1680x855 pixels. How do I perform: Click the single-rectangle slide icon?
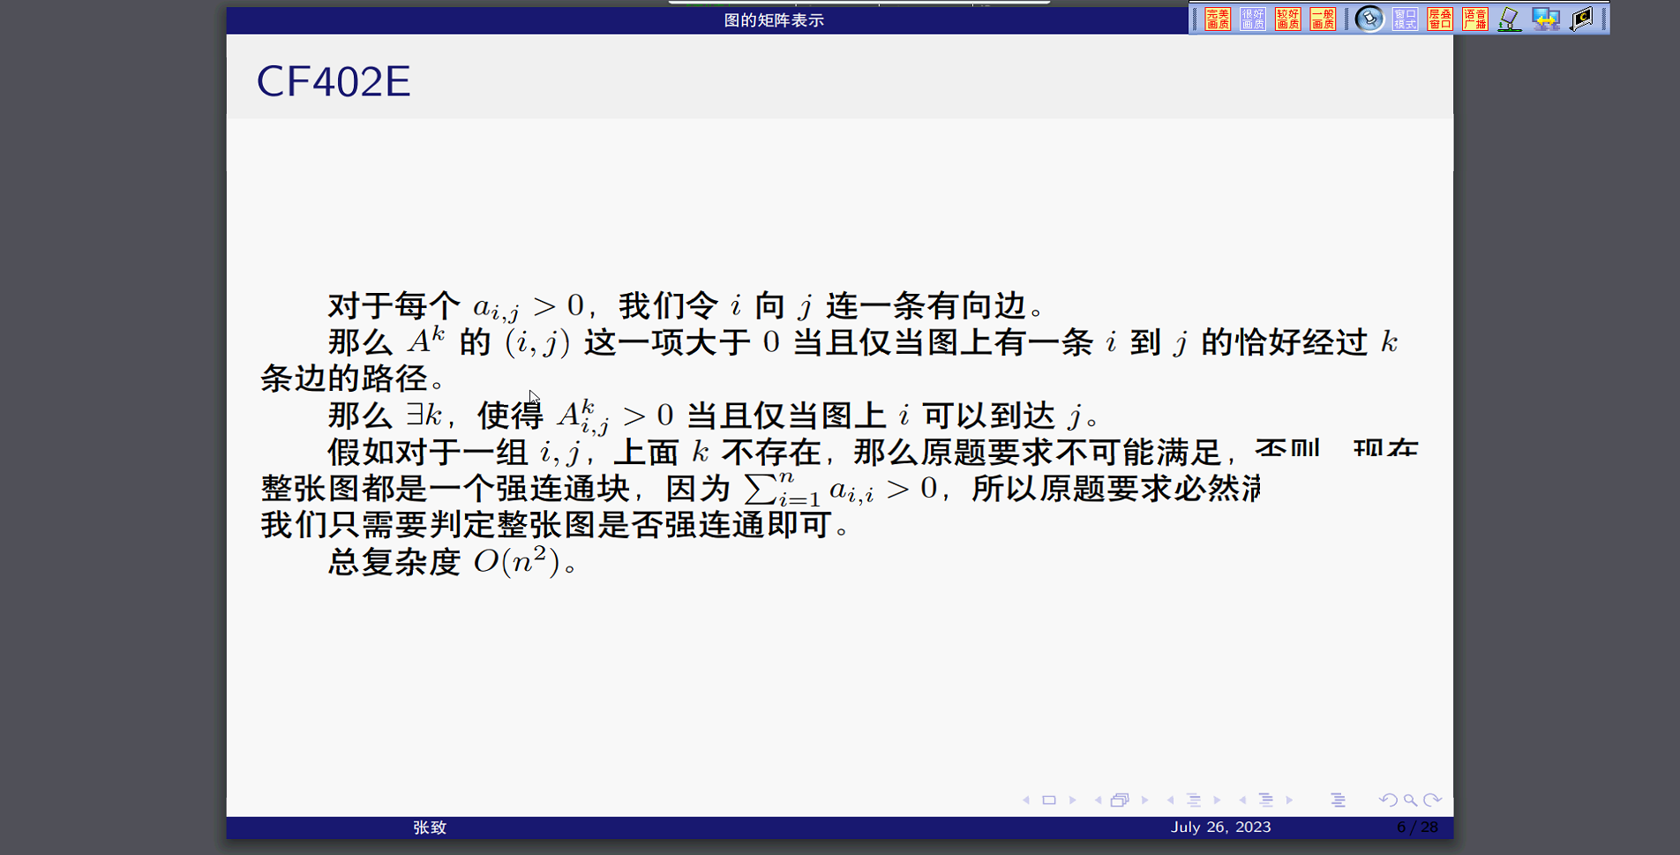point(1049,800)
